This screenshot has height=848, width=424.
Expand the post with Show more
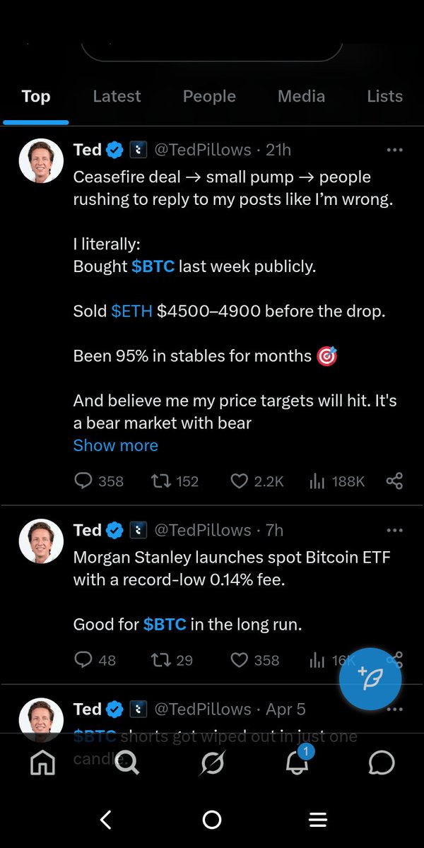[x=116, y=445]
